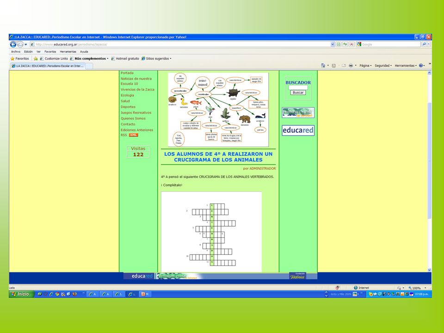Click the Fundación Telefónica footer logo

tap(297, 276)
